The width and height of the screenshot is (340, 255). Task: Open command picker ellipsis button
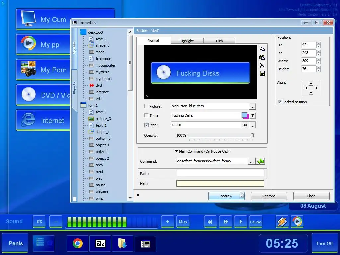tap(252, 161)
